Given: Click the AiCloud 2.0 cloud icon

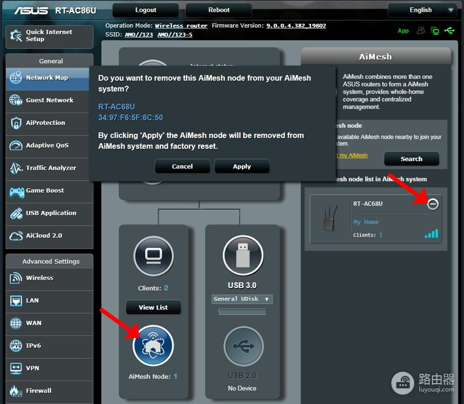Looking at the screenshot, I should click(16, 236).
